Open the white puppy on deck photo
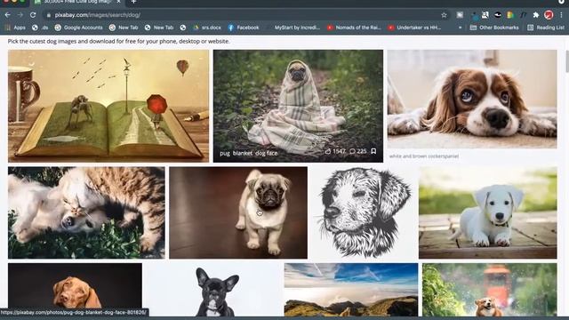Screen dimensions: 569x320 click(488, 212)
